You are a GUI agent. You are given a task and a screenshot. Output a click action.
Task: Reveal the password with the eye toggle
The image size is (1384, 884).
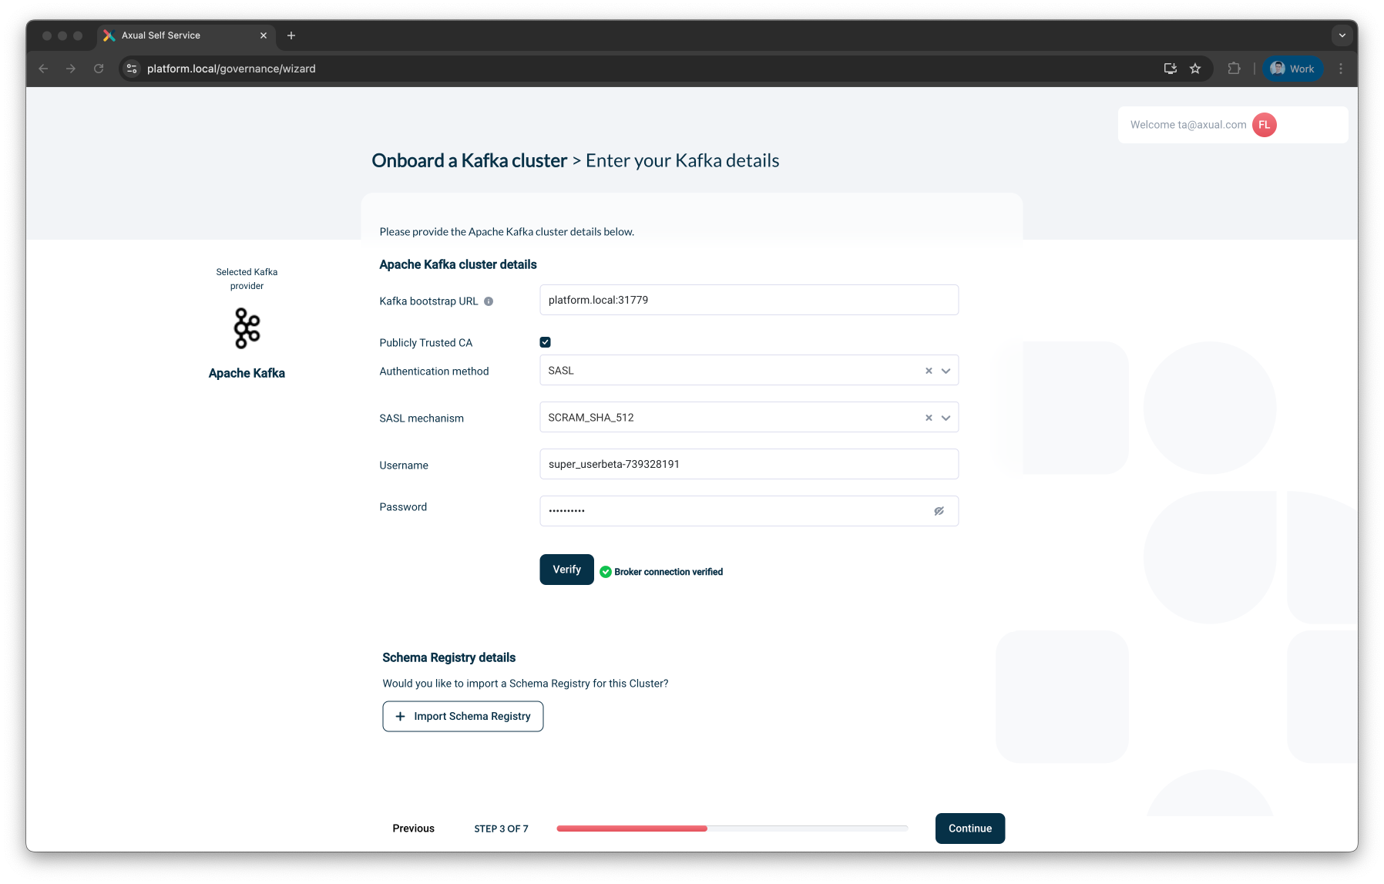(939, 510)
